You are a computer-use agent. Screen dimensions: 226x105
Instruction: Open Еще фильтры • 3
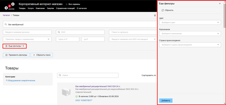click(x=15, y=46)
